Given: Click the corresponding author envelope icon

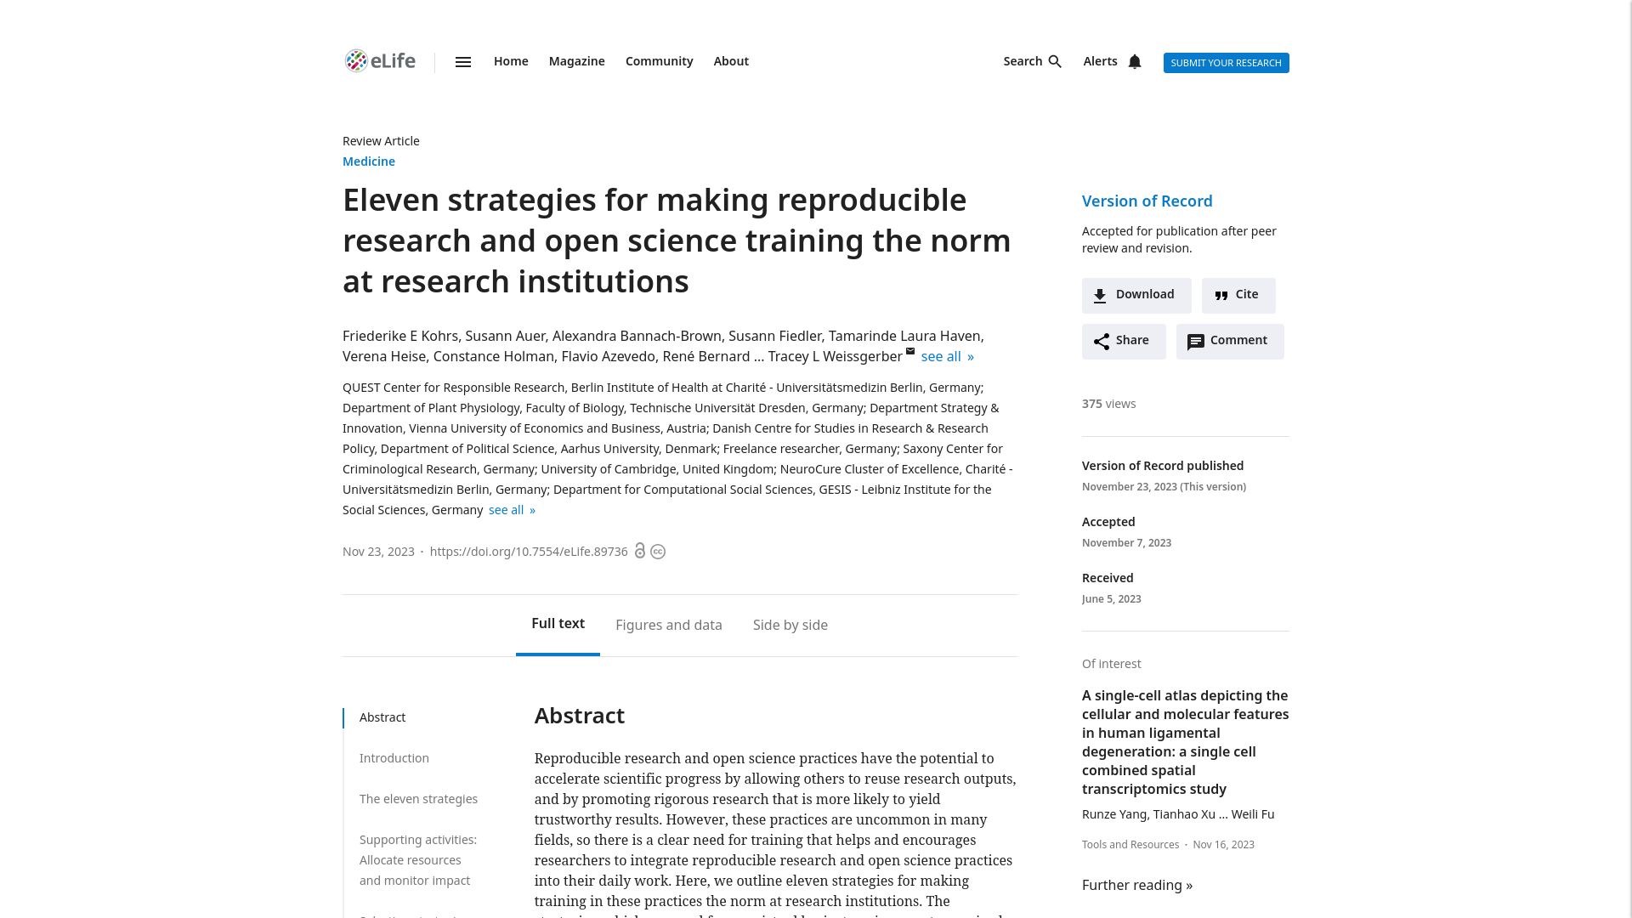Looking at the screenshot, I should pyautogui.click(x=910, y=350).
